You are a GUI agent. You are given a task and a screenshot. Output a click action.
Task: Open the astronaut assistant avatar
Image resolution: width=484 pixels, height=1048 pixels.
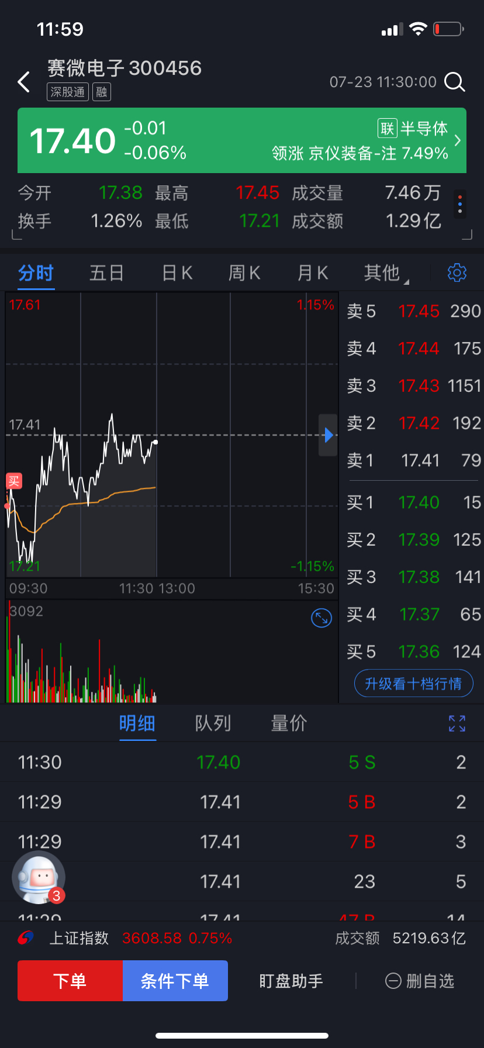[39, 877]
